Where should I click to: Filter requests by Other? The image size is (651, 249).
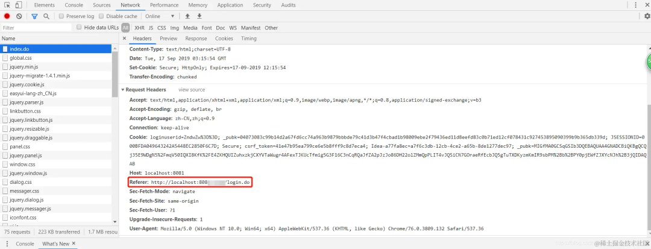coord(271,28)
